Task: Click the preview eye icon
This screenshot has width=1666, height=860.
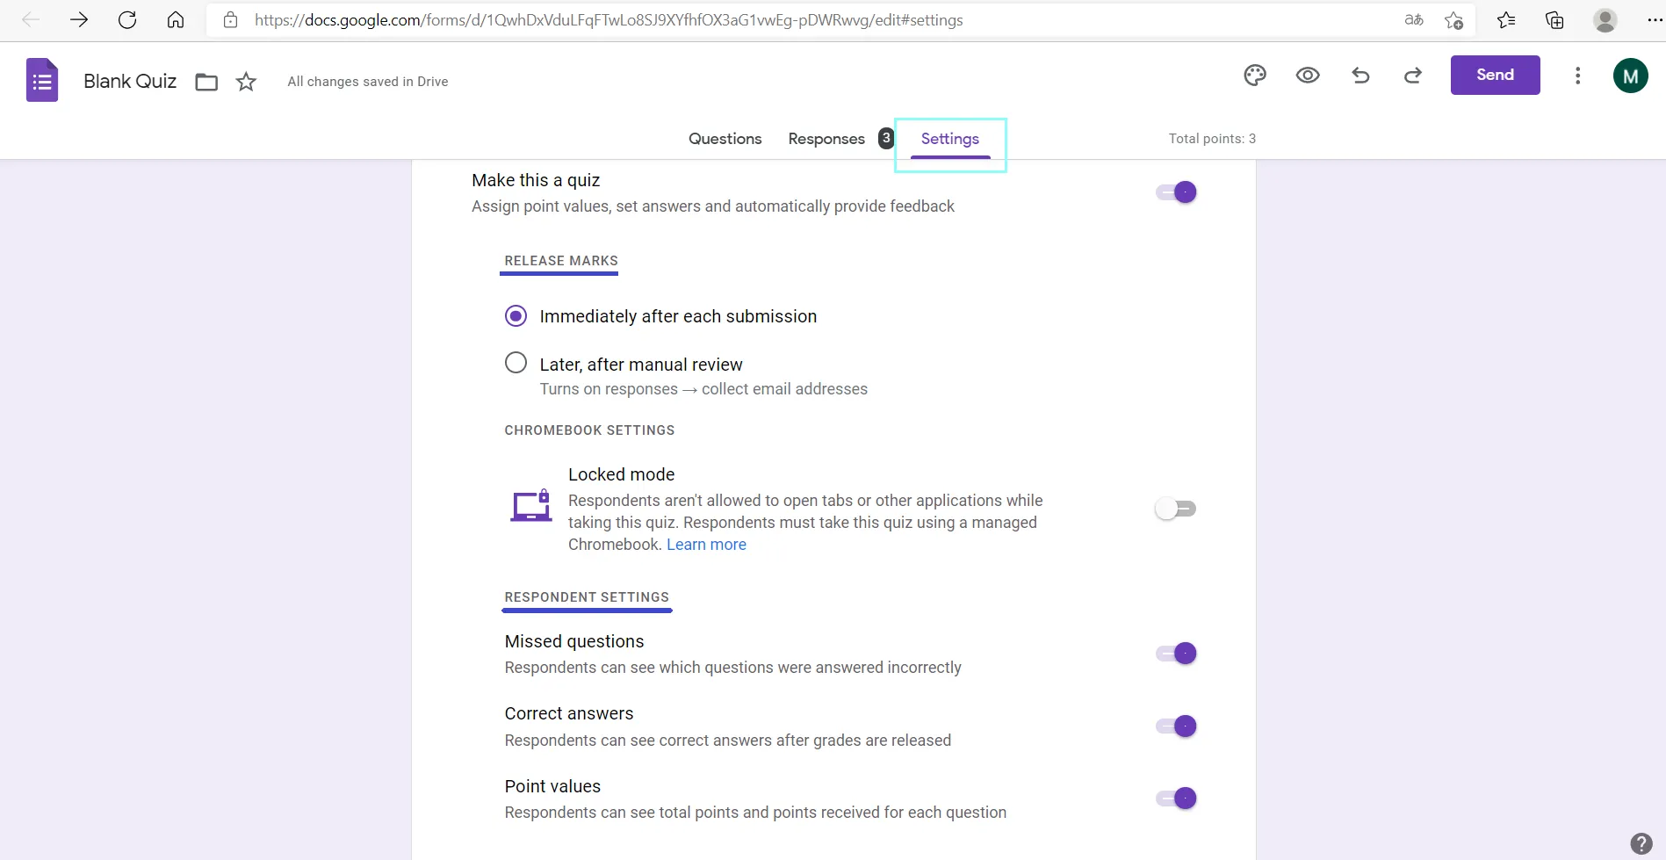Action: [1307, 76]
